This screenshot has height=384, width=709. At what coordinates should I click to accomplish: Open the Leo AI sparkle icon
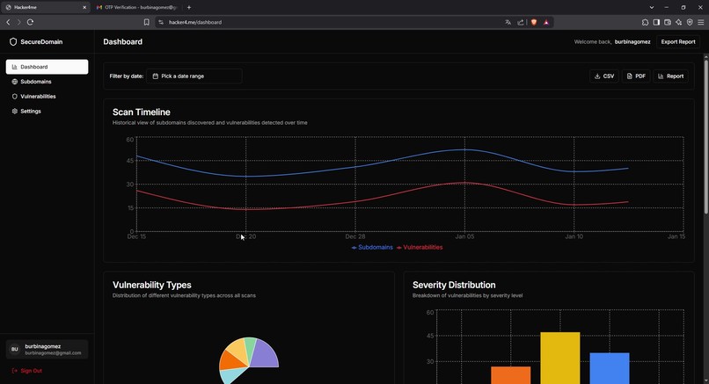(679, 22)
